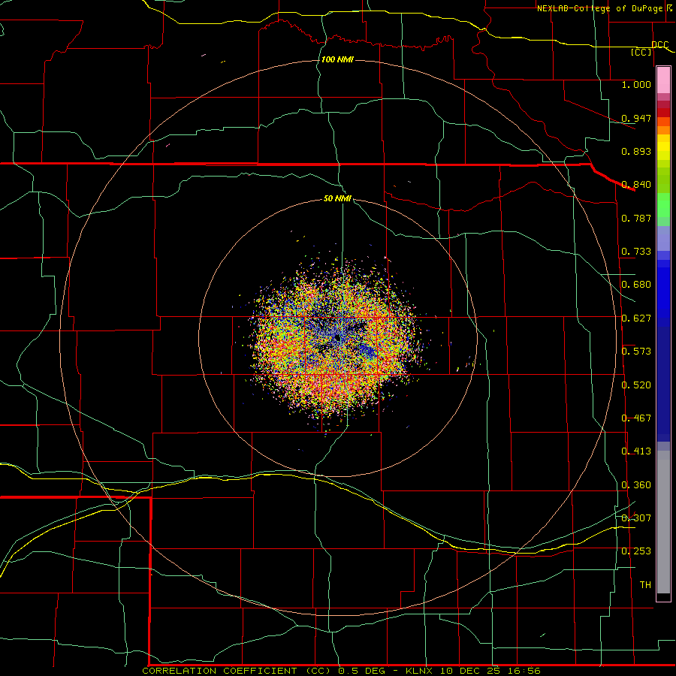This screenshot has width=676, height=676.
Task: Click the 0.733 scale value
Action: 636,252
